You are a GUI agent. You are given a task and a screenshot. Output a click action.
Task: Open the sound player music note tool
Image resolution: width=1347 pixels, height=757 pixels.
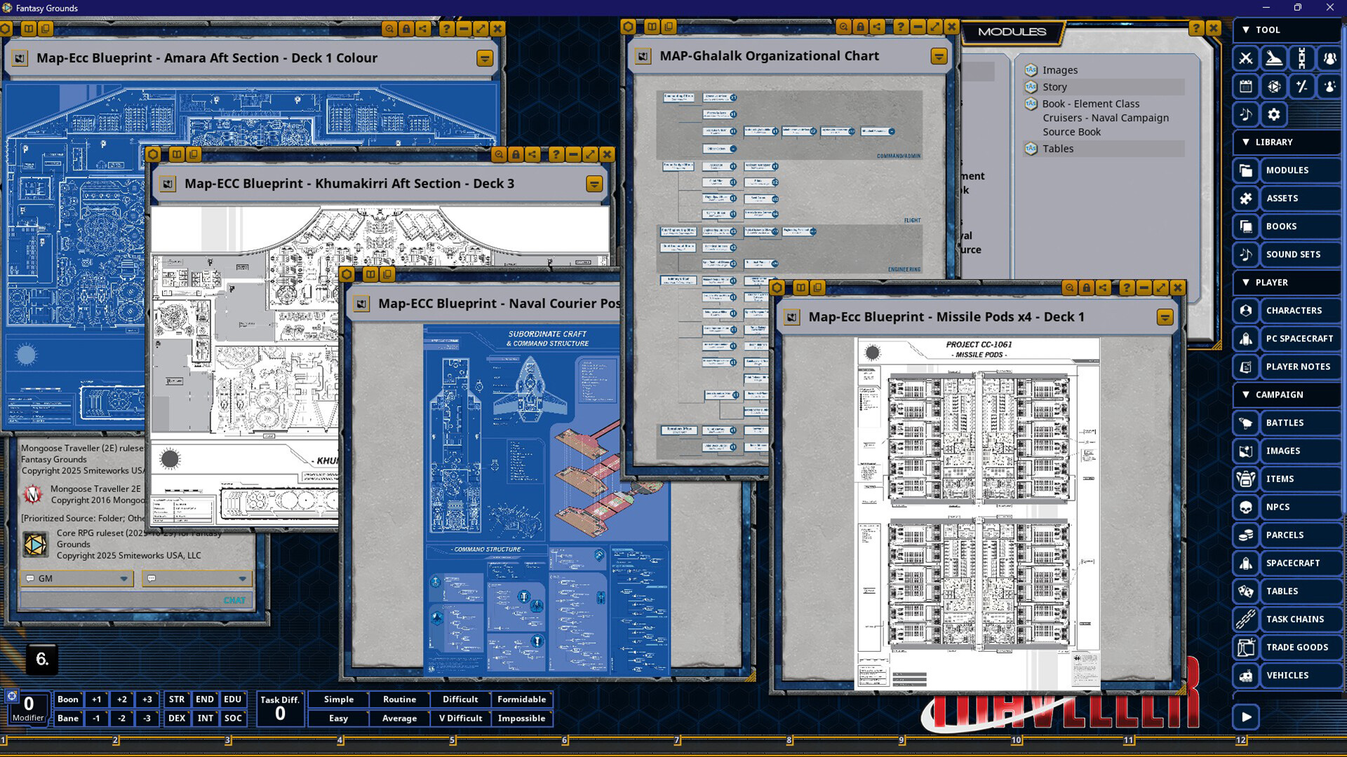click(x=1245, y=114)
